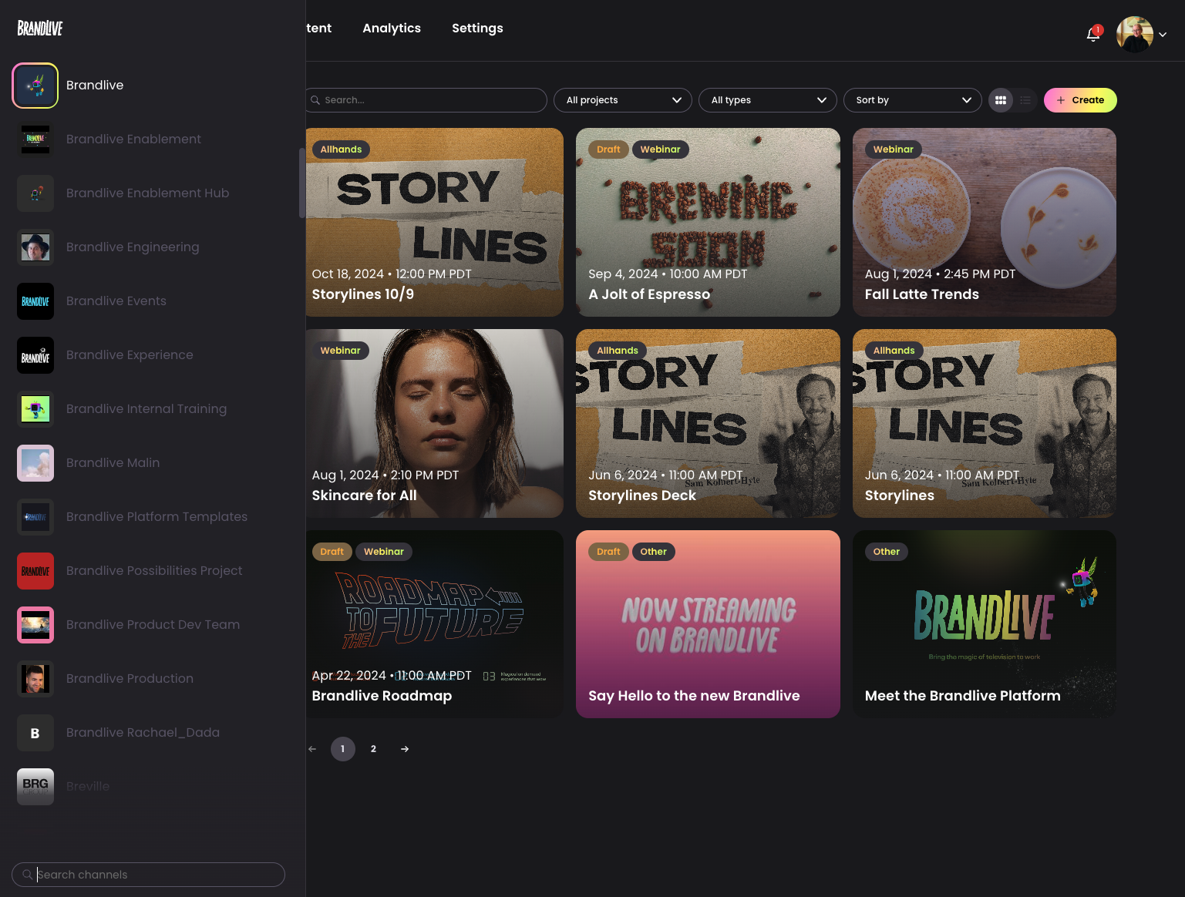Image resolution: width=1185 pixels, height=897 pixels.
Task: Click the Create button
Action: tap(1080, 100)
